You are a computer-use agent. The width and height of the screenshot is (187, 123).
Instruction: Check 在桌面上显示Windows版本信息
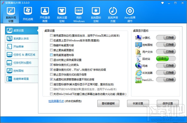[51, 40]
